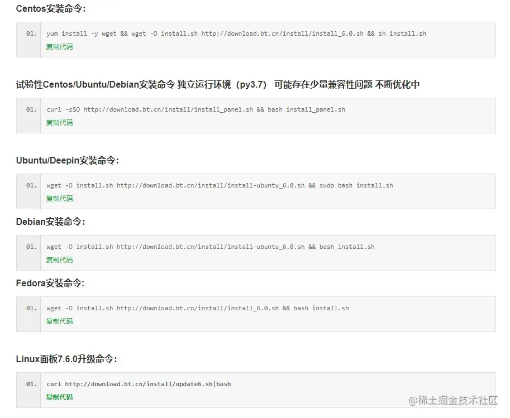Copy code under the Ubuntu/Deepin install command

(60, 198)
